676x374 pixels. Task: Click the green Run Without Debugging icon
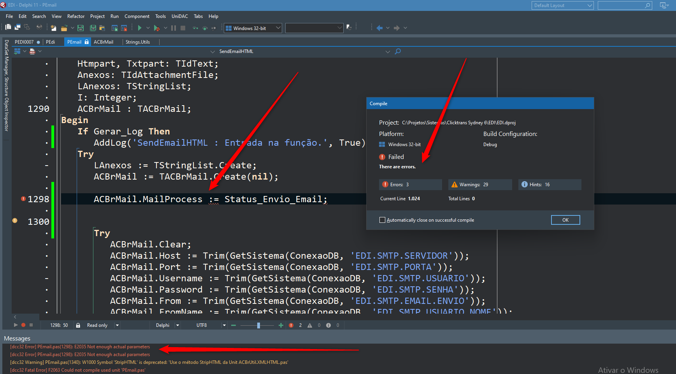(140, 28)
